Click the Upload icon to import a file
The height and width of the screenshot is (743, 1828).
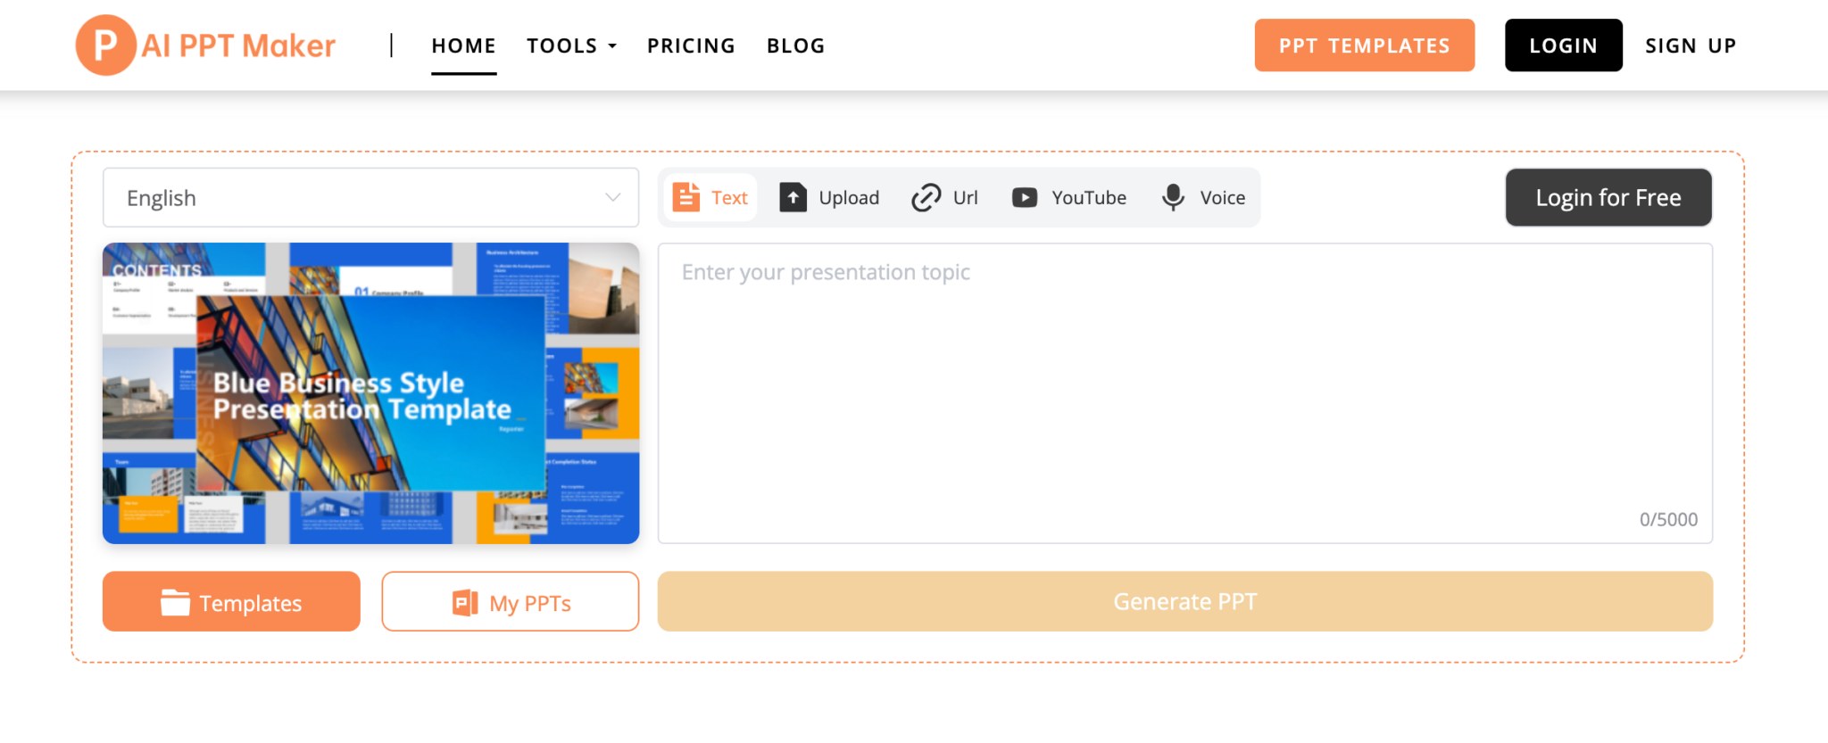pyautogui.click(x=792, y=197)
